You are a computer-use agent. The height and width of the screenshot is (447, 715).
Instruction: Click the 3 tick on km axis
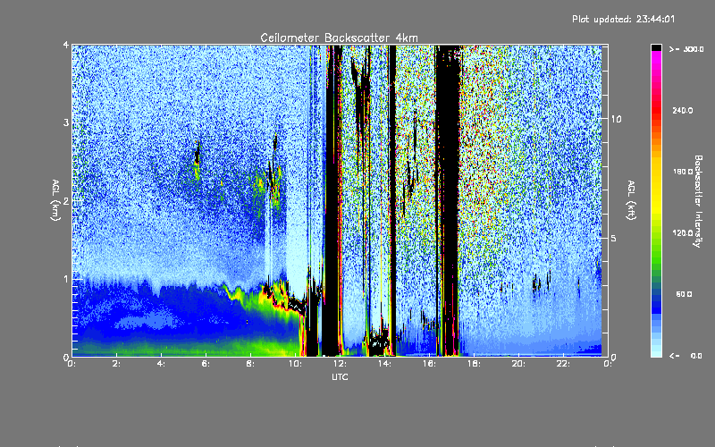click(x=66, y=122)
